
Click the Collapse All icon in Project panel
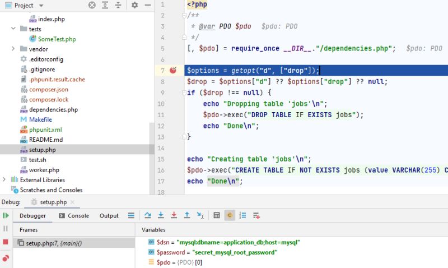(118, 5)
